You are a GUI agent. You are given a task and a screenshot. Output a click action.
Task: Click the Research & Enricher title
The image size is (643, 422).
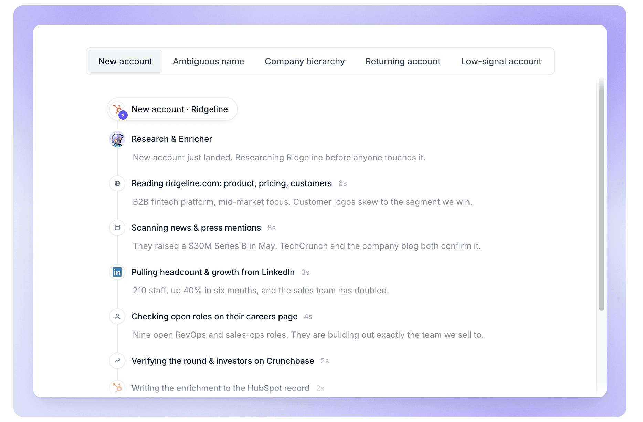pos(172,139)
